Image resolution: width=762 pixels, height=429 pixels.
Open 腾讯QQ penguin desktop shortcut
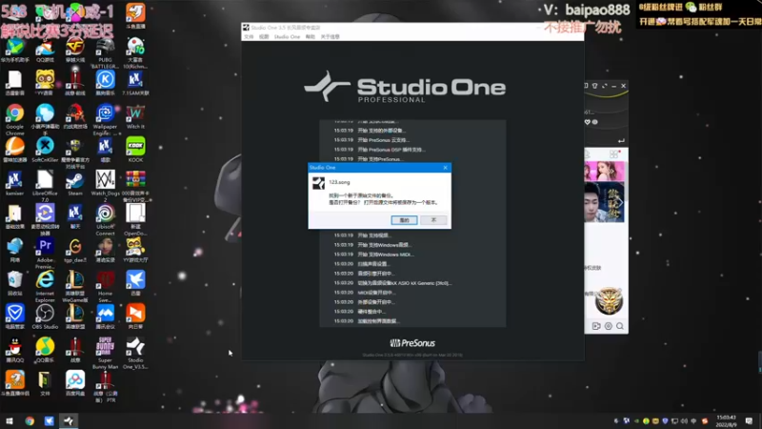[x=14, y=350]
